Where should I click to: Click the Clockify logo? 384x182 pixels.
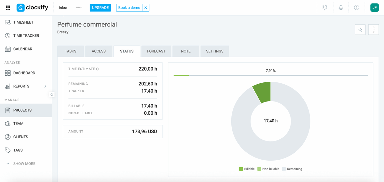[32, 8]
